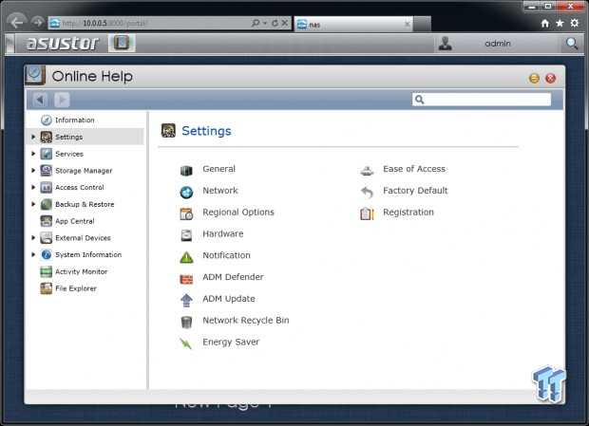Open the Storage Manager sidebar icon
589x426 pixels.
47,171
